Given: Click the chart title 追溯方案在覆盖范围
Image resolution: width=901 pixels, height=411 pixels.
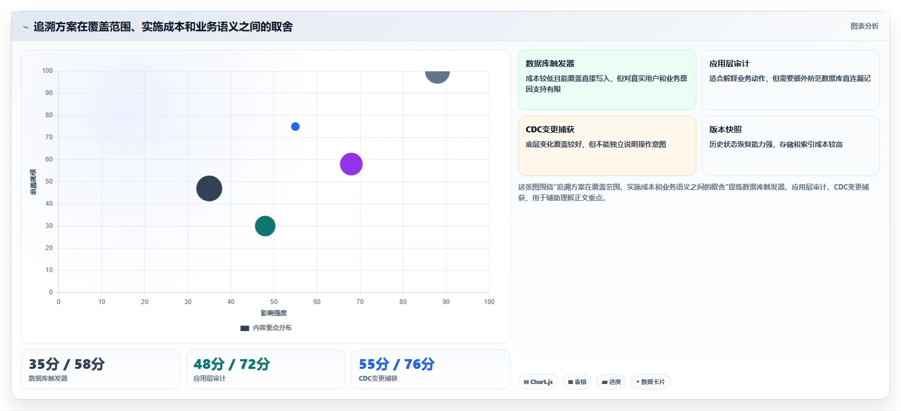Looking at the screenshot, I should pos(163,26).
